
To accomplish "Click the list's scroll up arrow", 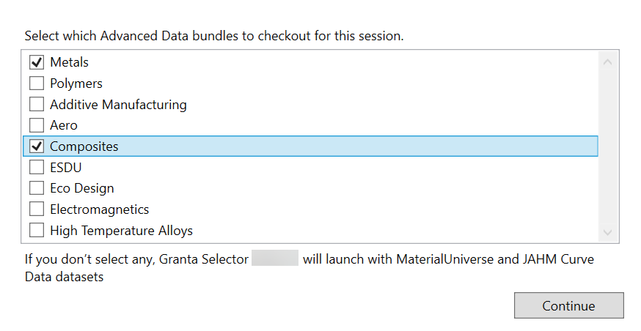I will coord(607,62).
